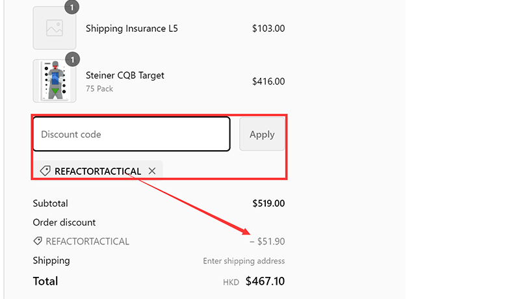Click the quantity badge on Steiner CQB Target

pyautogui.click(x=73, y=60)
